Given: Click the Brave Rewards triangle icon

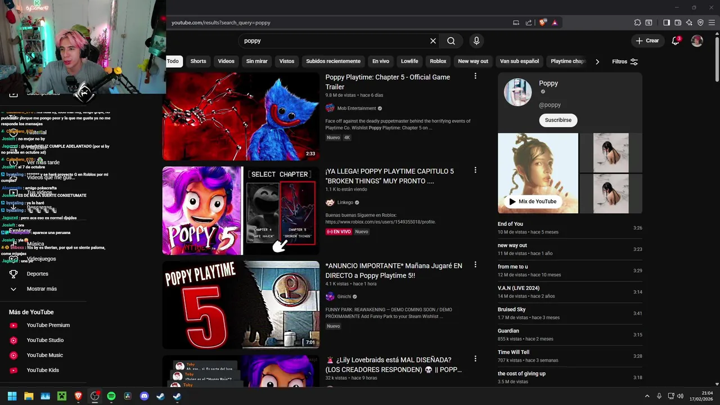Looking at the screenshot, I should click(x=555, y=22).
